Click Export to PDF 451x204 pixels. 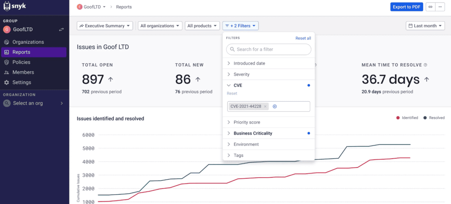click(x=407, y=7)
